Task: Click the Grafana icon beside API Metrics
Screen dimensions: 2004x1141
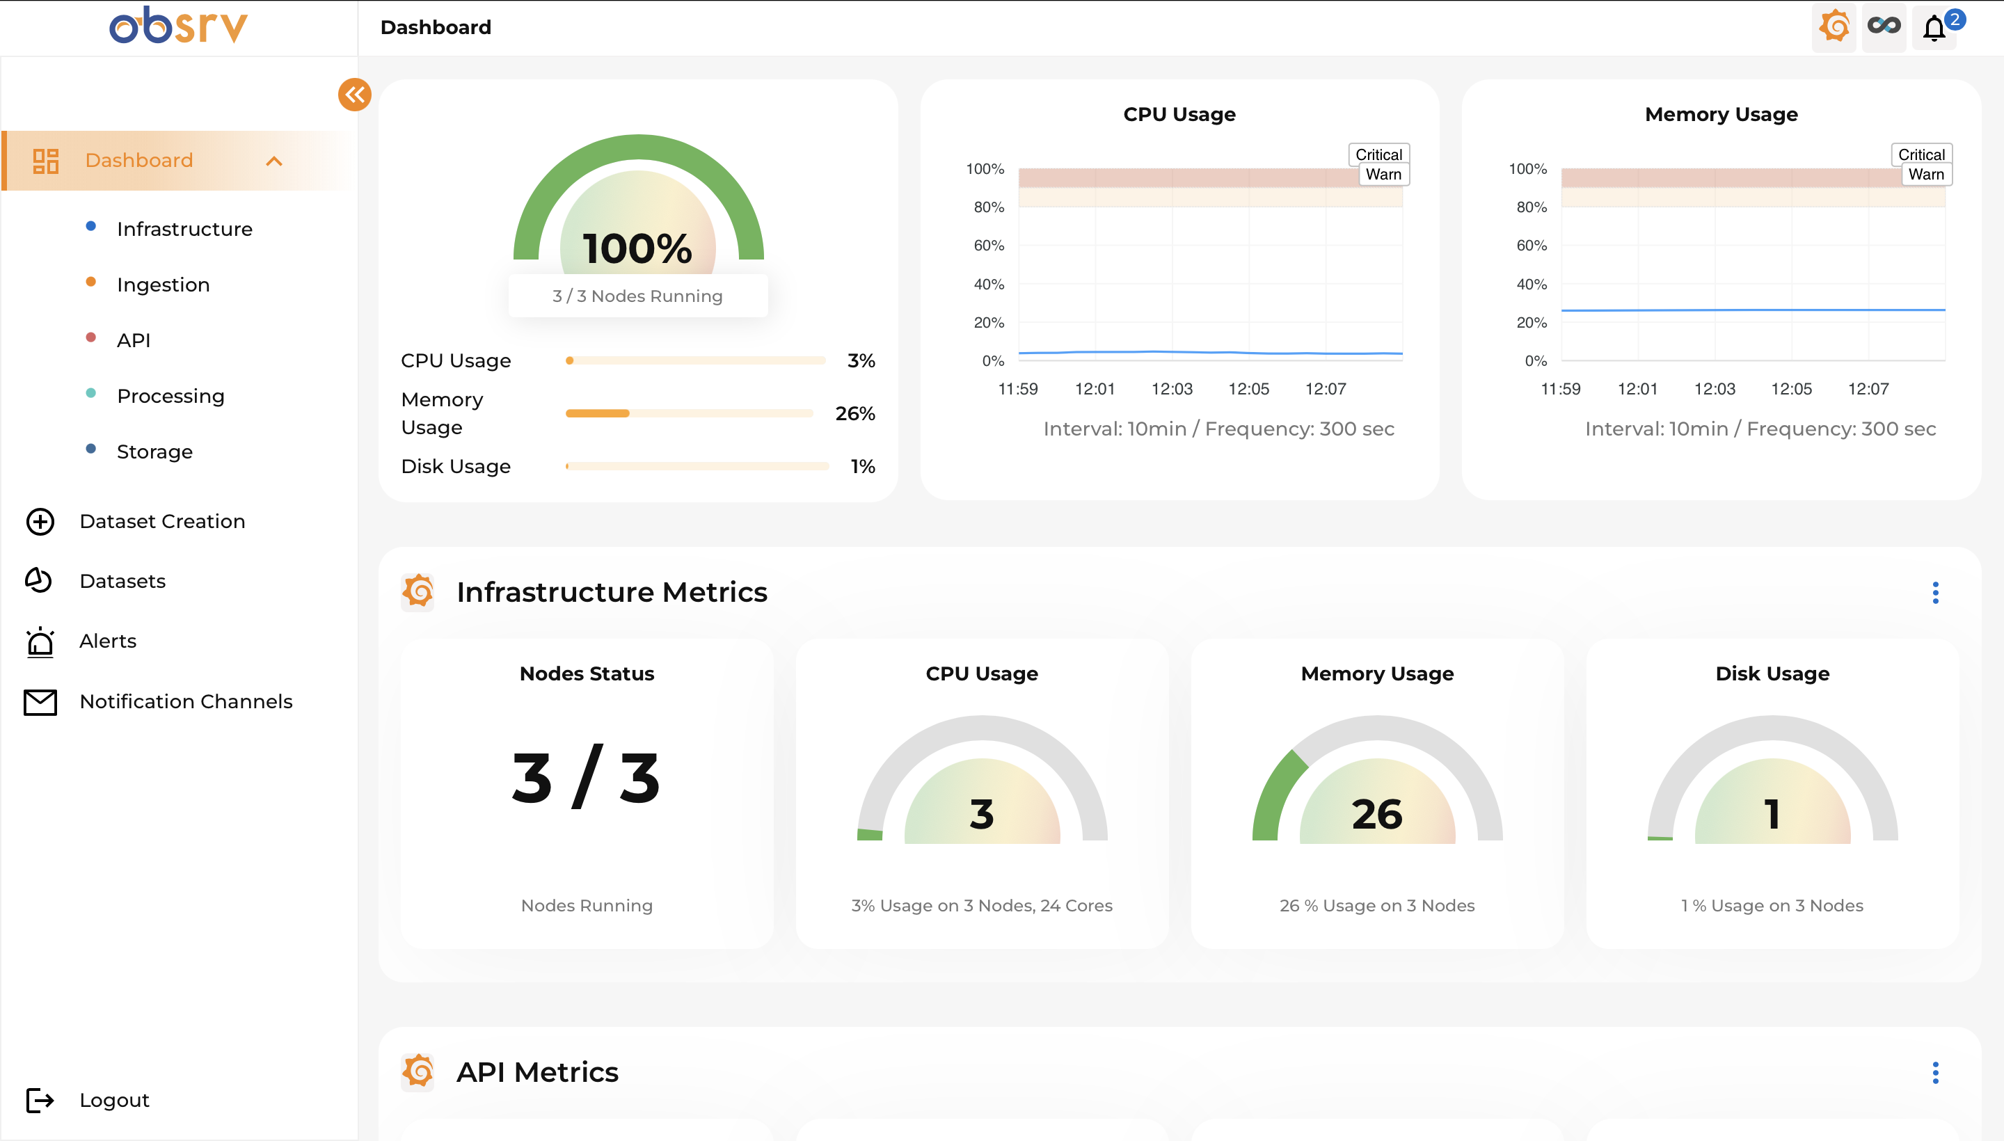Action: 418,1071
